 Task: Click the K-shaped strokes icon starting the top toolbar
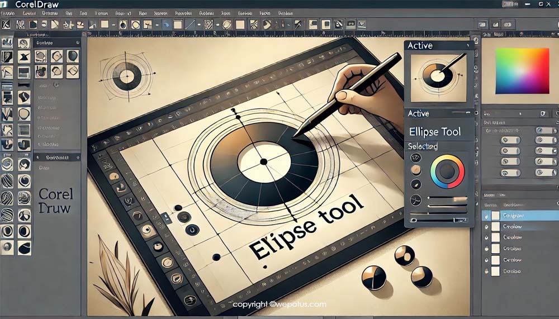click(6, 25)
